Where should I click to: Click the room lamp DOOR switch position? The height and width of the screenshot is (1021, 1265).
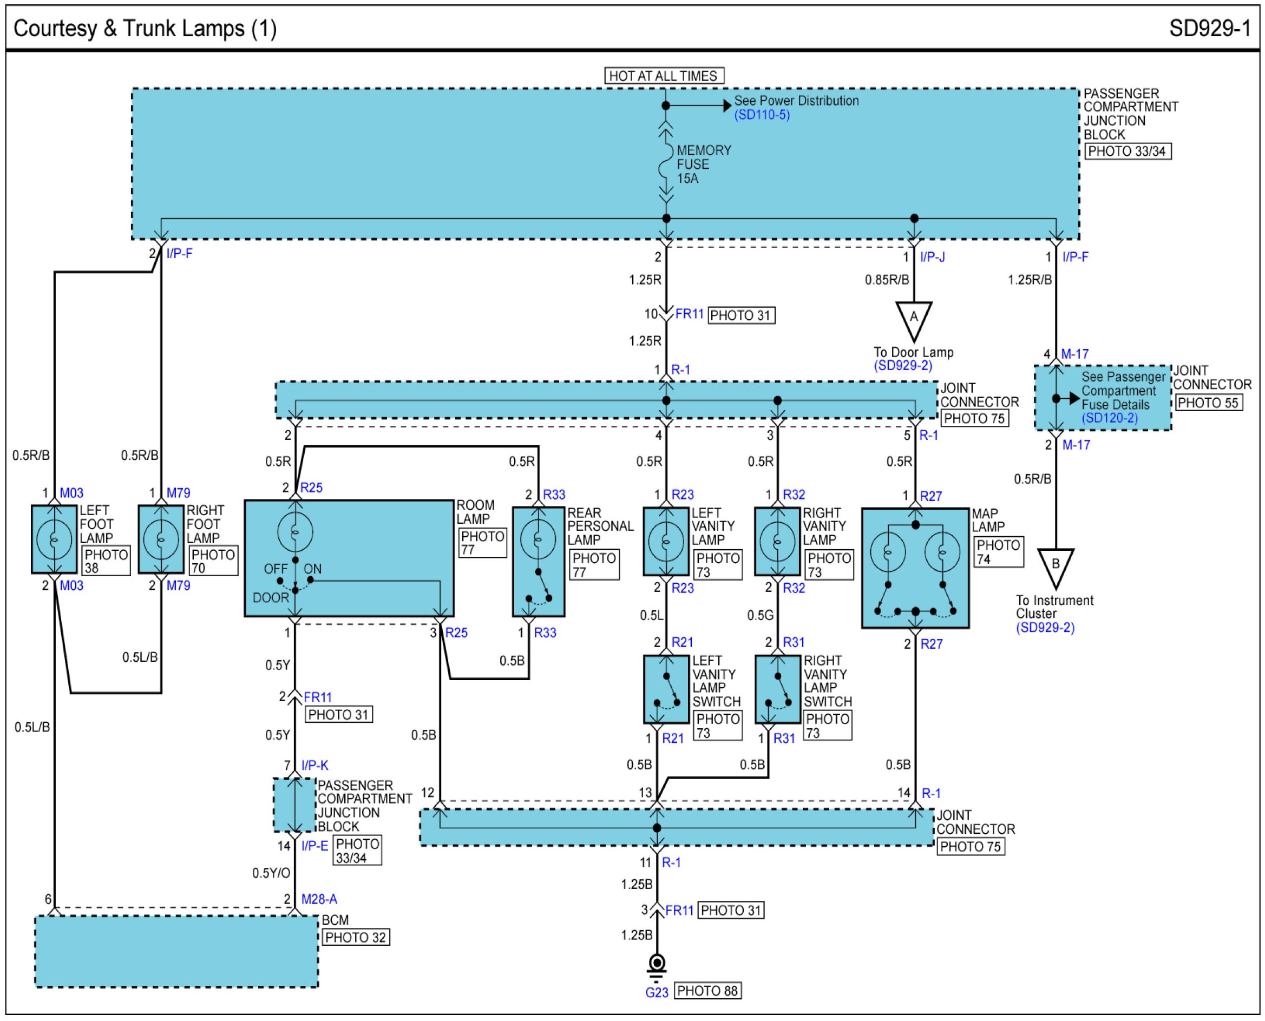271,597
